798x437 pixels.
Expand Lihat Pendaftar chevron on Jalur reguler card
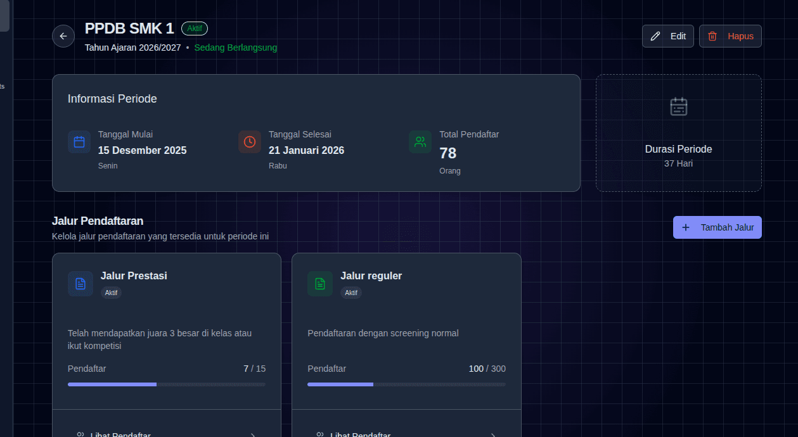coord(492,434)
